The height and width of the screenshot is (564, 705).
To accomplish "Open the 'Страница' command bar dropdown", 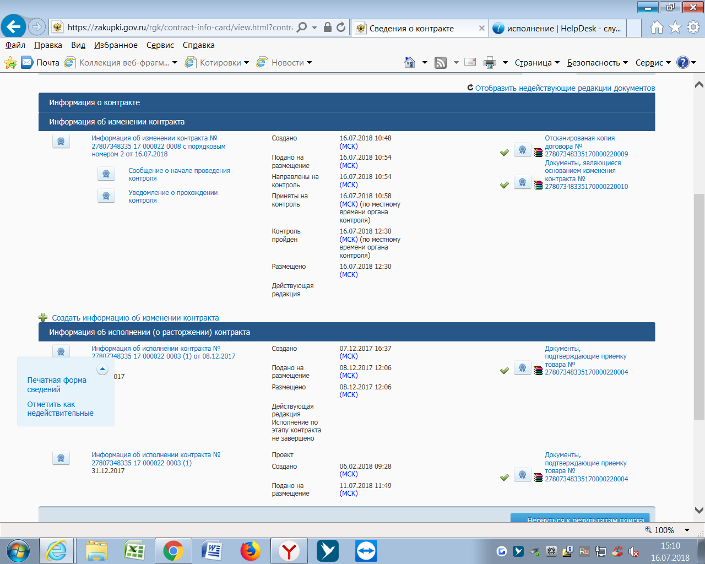I will click(537, 63).
